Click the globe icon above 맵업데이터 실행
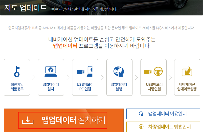This screenshot has height=137, width=203. pyautogui.click(x=119, y=72)
